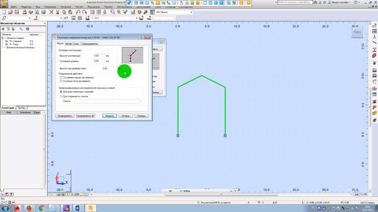Open the bar selection dropdown arrow
Viewport: 378px width, 212px height.
click(61, 18)
